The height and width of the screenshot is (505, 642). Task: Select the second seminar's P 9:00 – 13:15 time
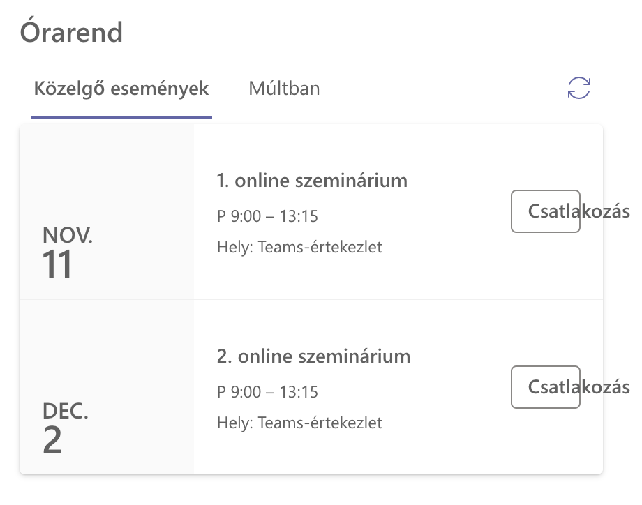tap(267, 391)
